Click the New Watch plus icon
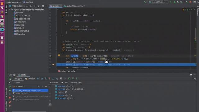The height and width of the screenshot is (112, 199). (x=50, y=86)
